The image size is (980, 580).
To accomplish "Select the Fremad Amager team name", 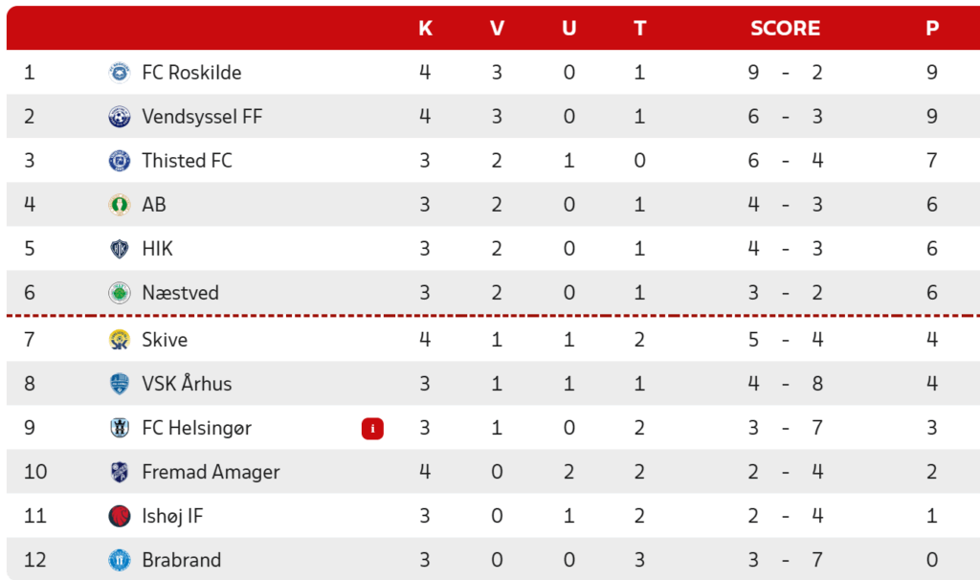I will click(x=211, y=472).
